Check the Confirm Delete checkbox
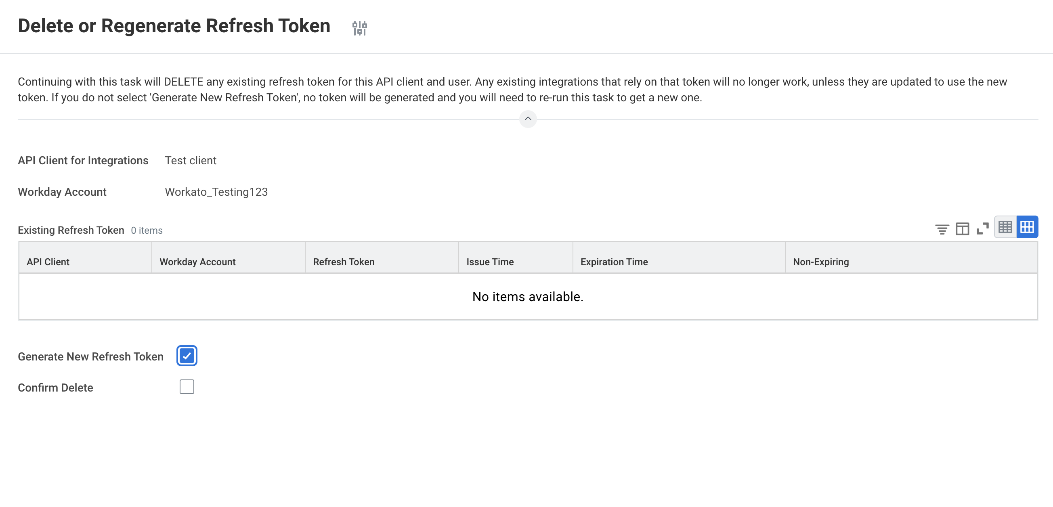This screenshot has height=507, width=1053. [x=187, y=387]
